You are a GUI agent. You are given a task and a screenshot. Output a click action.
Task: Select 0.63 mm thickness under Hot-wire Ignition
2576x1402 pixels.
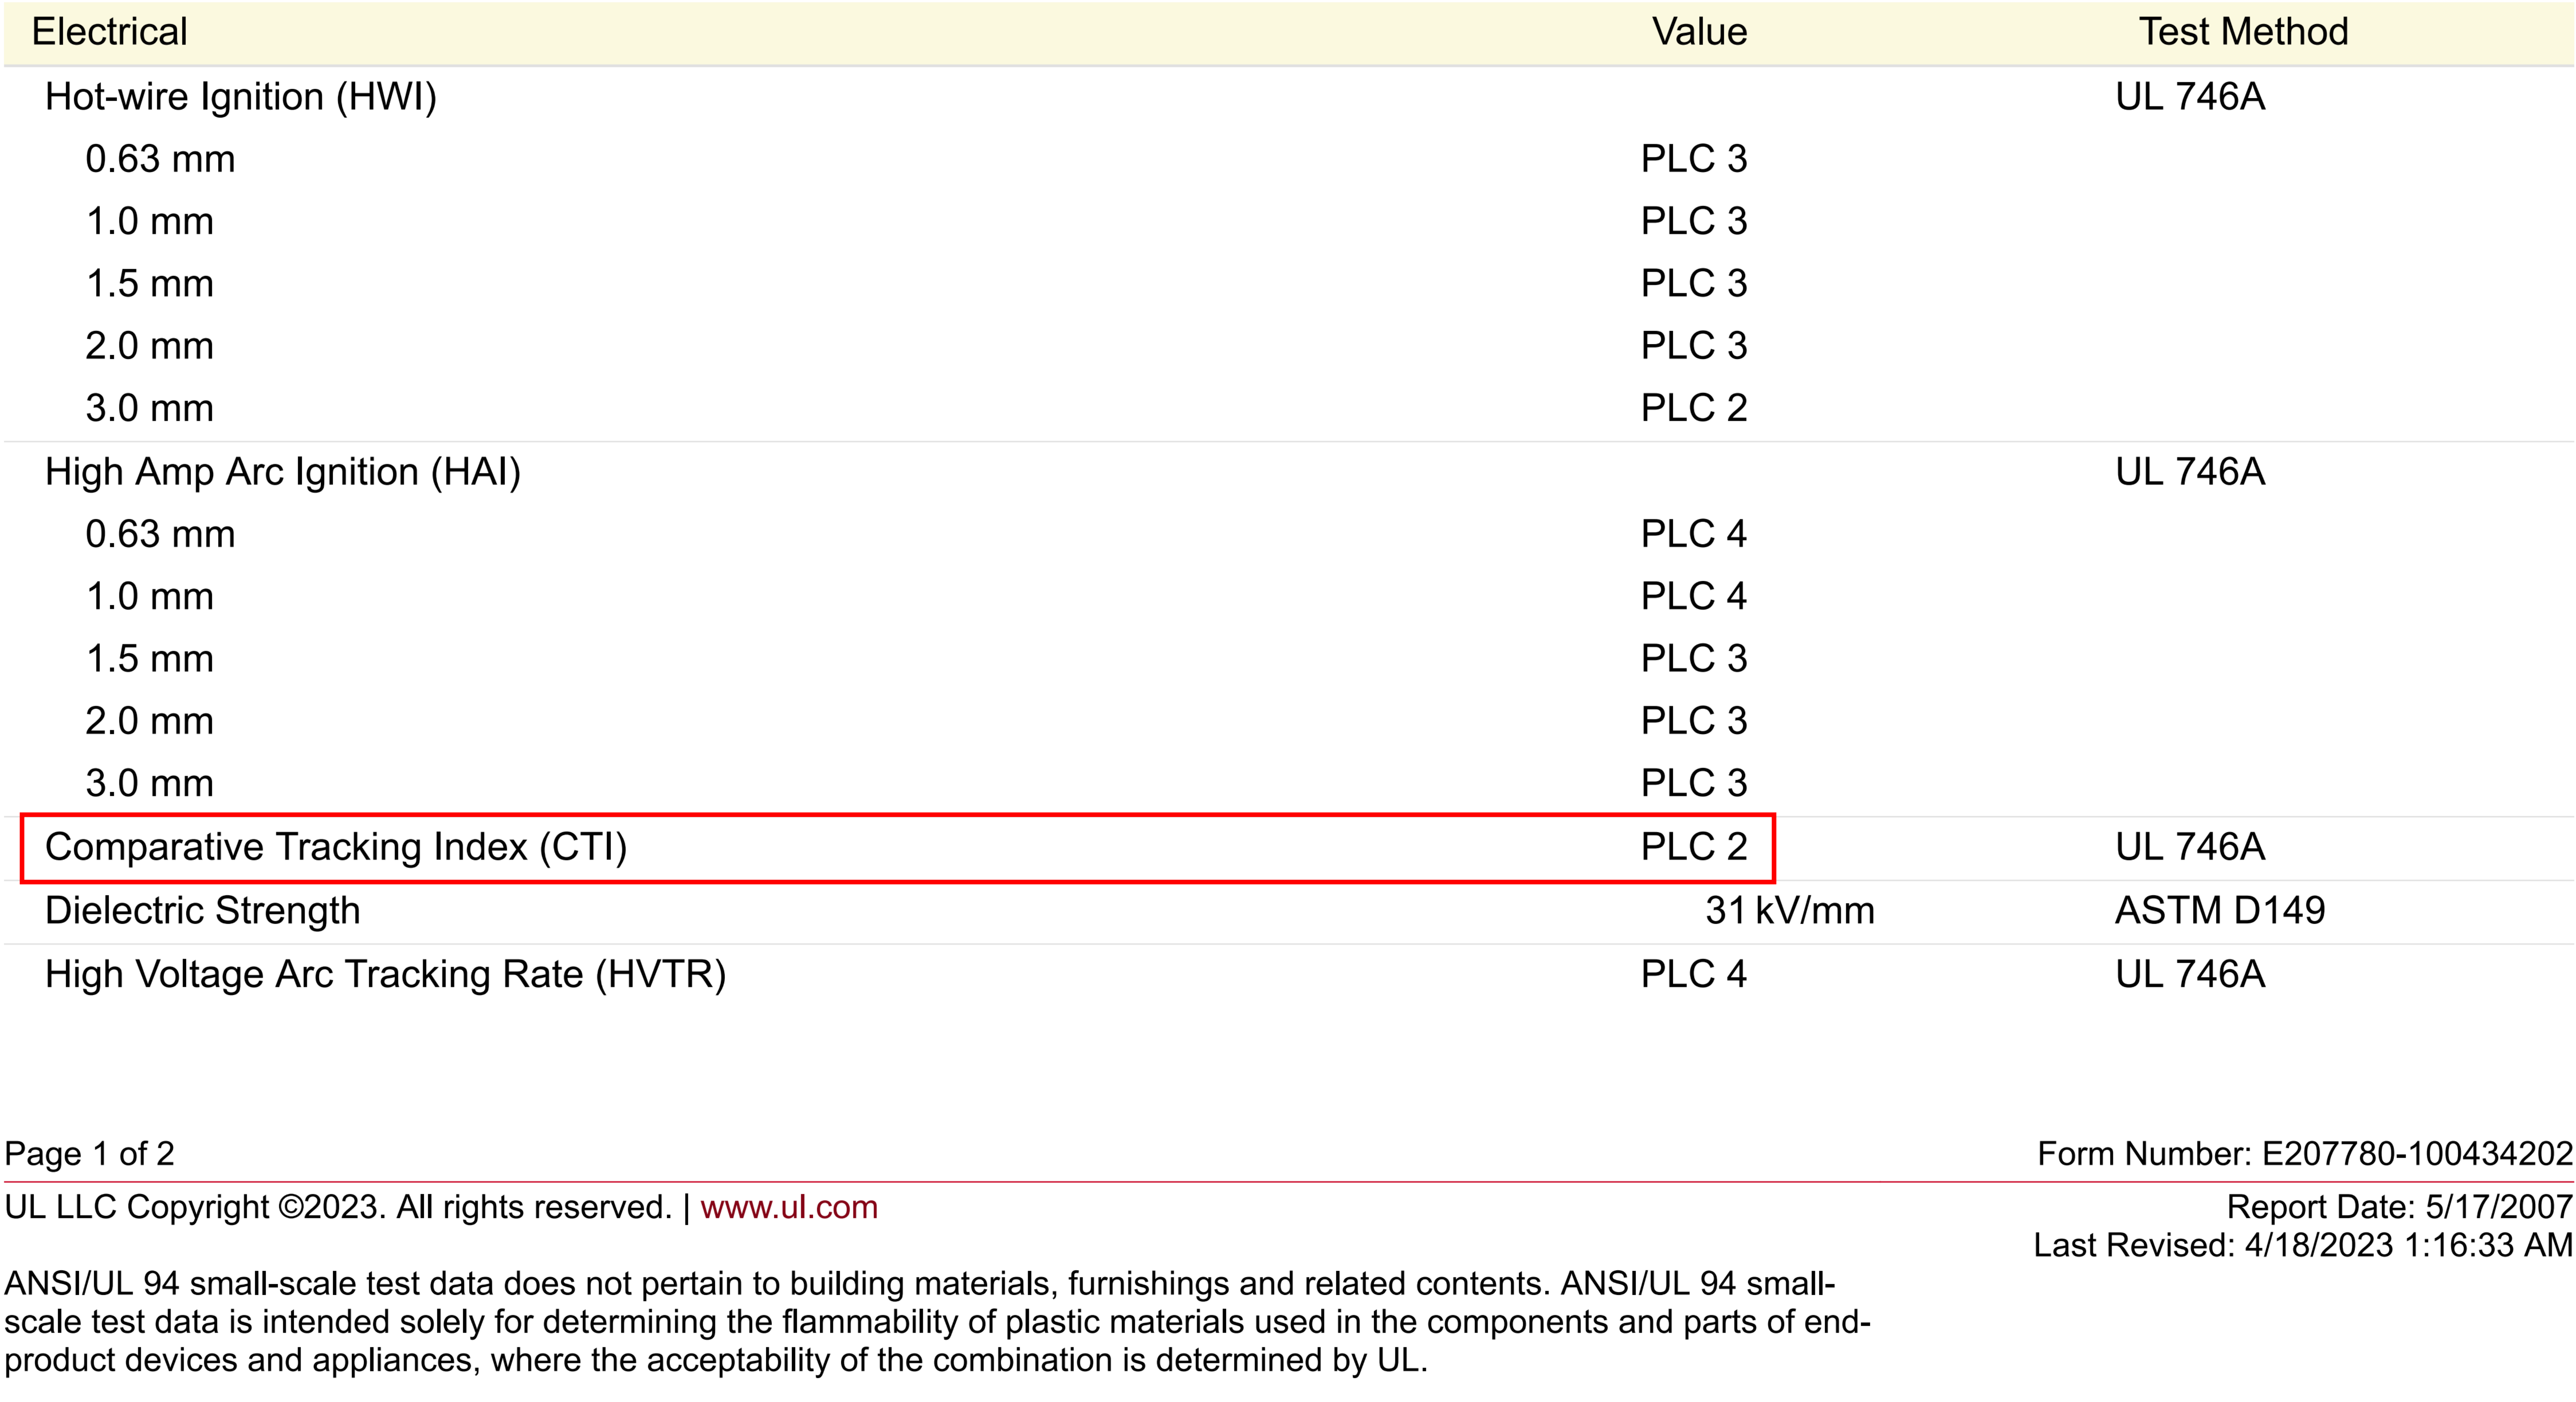pyautogui.click(x=160, y=159)
